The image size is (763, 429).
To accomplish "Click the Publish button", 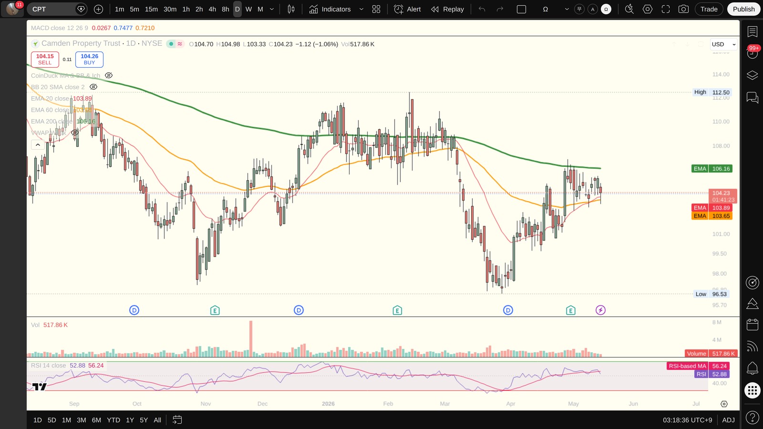I will (x=743, y=9).
